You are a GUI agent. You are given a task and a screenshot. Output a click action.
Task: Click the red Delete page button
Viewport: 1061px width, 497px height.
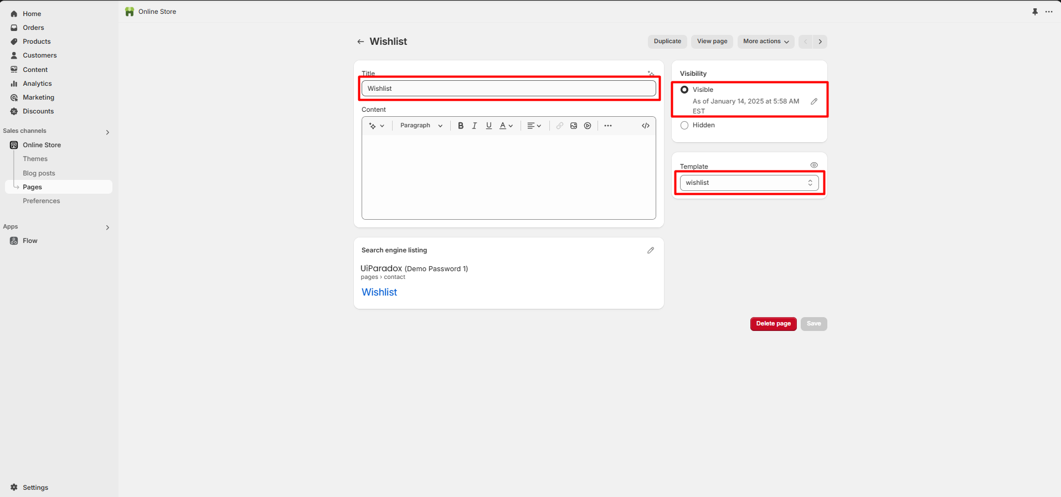773,324
